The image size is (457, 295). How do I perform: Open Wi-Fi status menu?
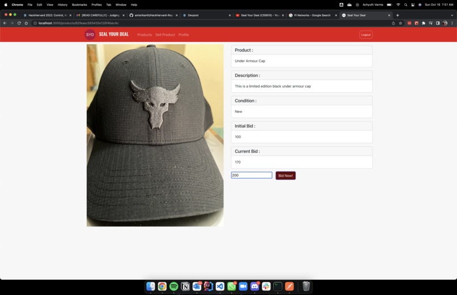(399, 5)
